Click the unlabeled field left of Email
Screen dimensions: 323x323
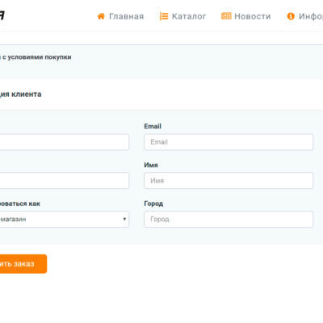(x=65, y=142)
